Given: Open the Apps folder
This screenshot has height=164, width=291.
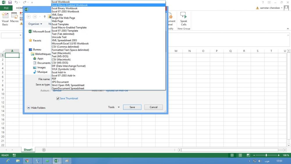Looking at the screenshot, I should (38, 58).
